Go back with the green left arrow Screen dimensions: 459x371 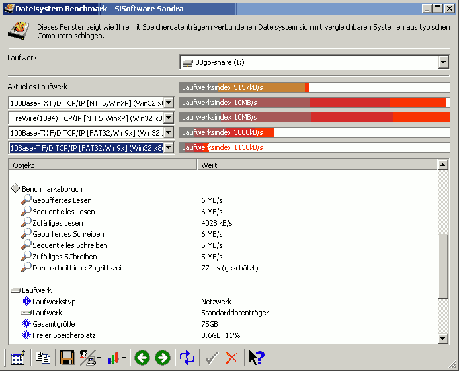pos(142,358)
